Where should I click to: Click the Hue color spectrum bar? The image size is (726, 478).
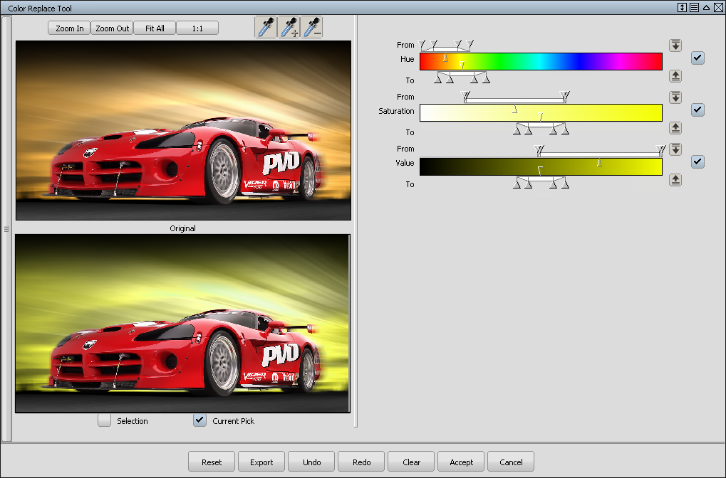(541, 61)
